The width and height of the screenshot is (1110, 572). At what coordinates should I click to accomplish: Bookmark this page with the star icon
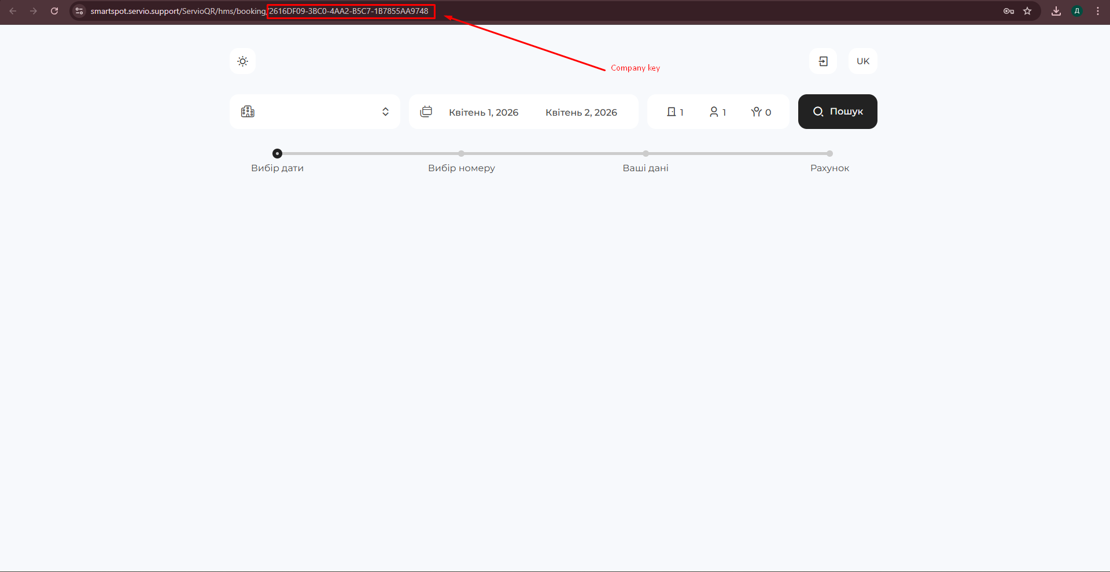point(1027,11)
